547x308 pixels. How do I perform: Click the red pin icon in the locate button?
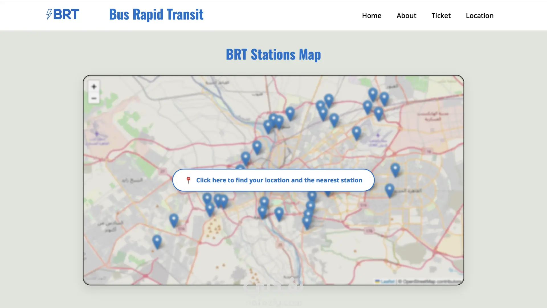188,180
